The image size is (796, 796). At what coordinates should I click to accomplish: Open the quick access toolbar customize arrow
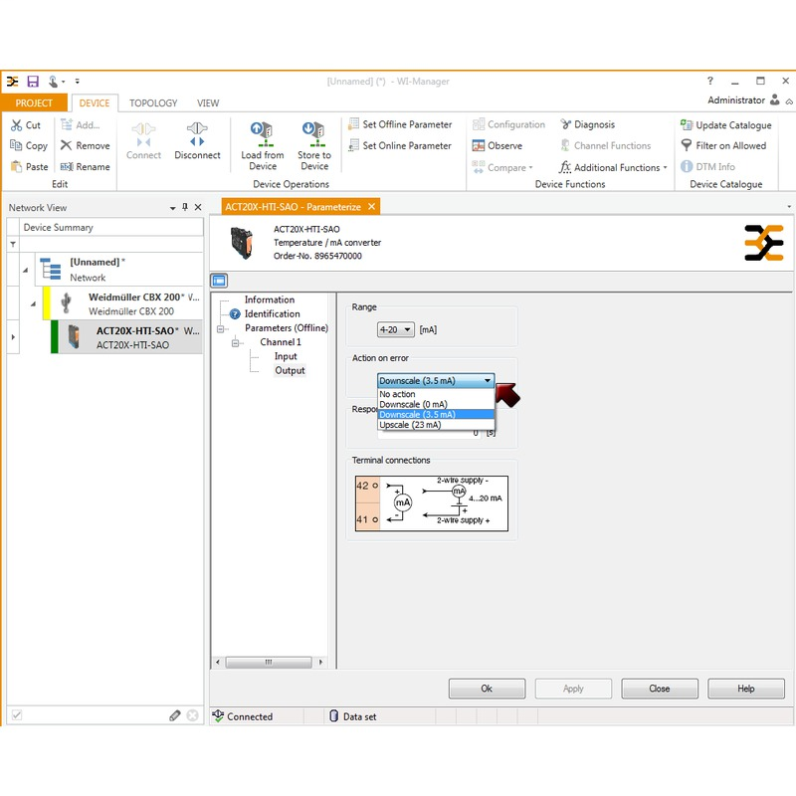tap(78, 82)
